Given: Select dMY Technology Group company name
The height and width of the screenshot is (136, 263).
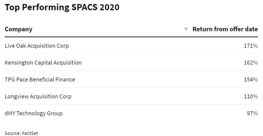Looking at the screenshot, I should pos(33,113).
